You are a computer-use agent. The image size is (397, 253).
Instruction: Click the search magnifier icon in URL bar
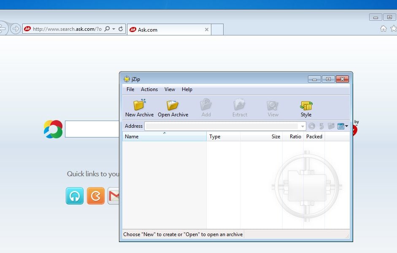[107, 29]
